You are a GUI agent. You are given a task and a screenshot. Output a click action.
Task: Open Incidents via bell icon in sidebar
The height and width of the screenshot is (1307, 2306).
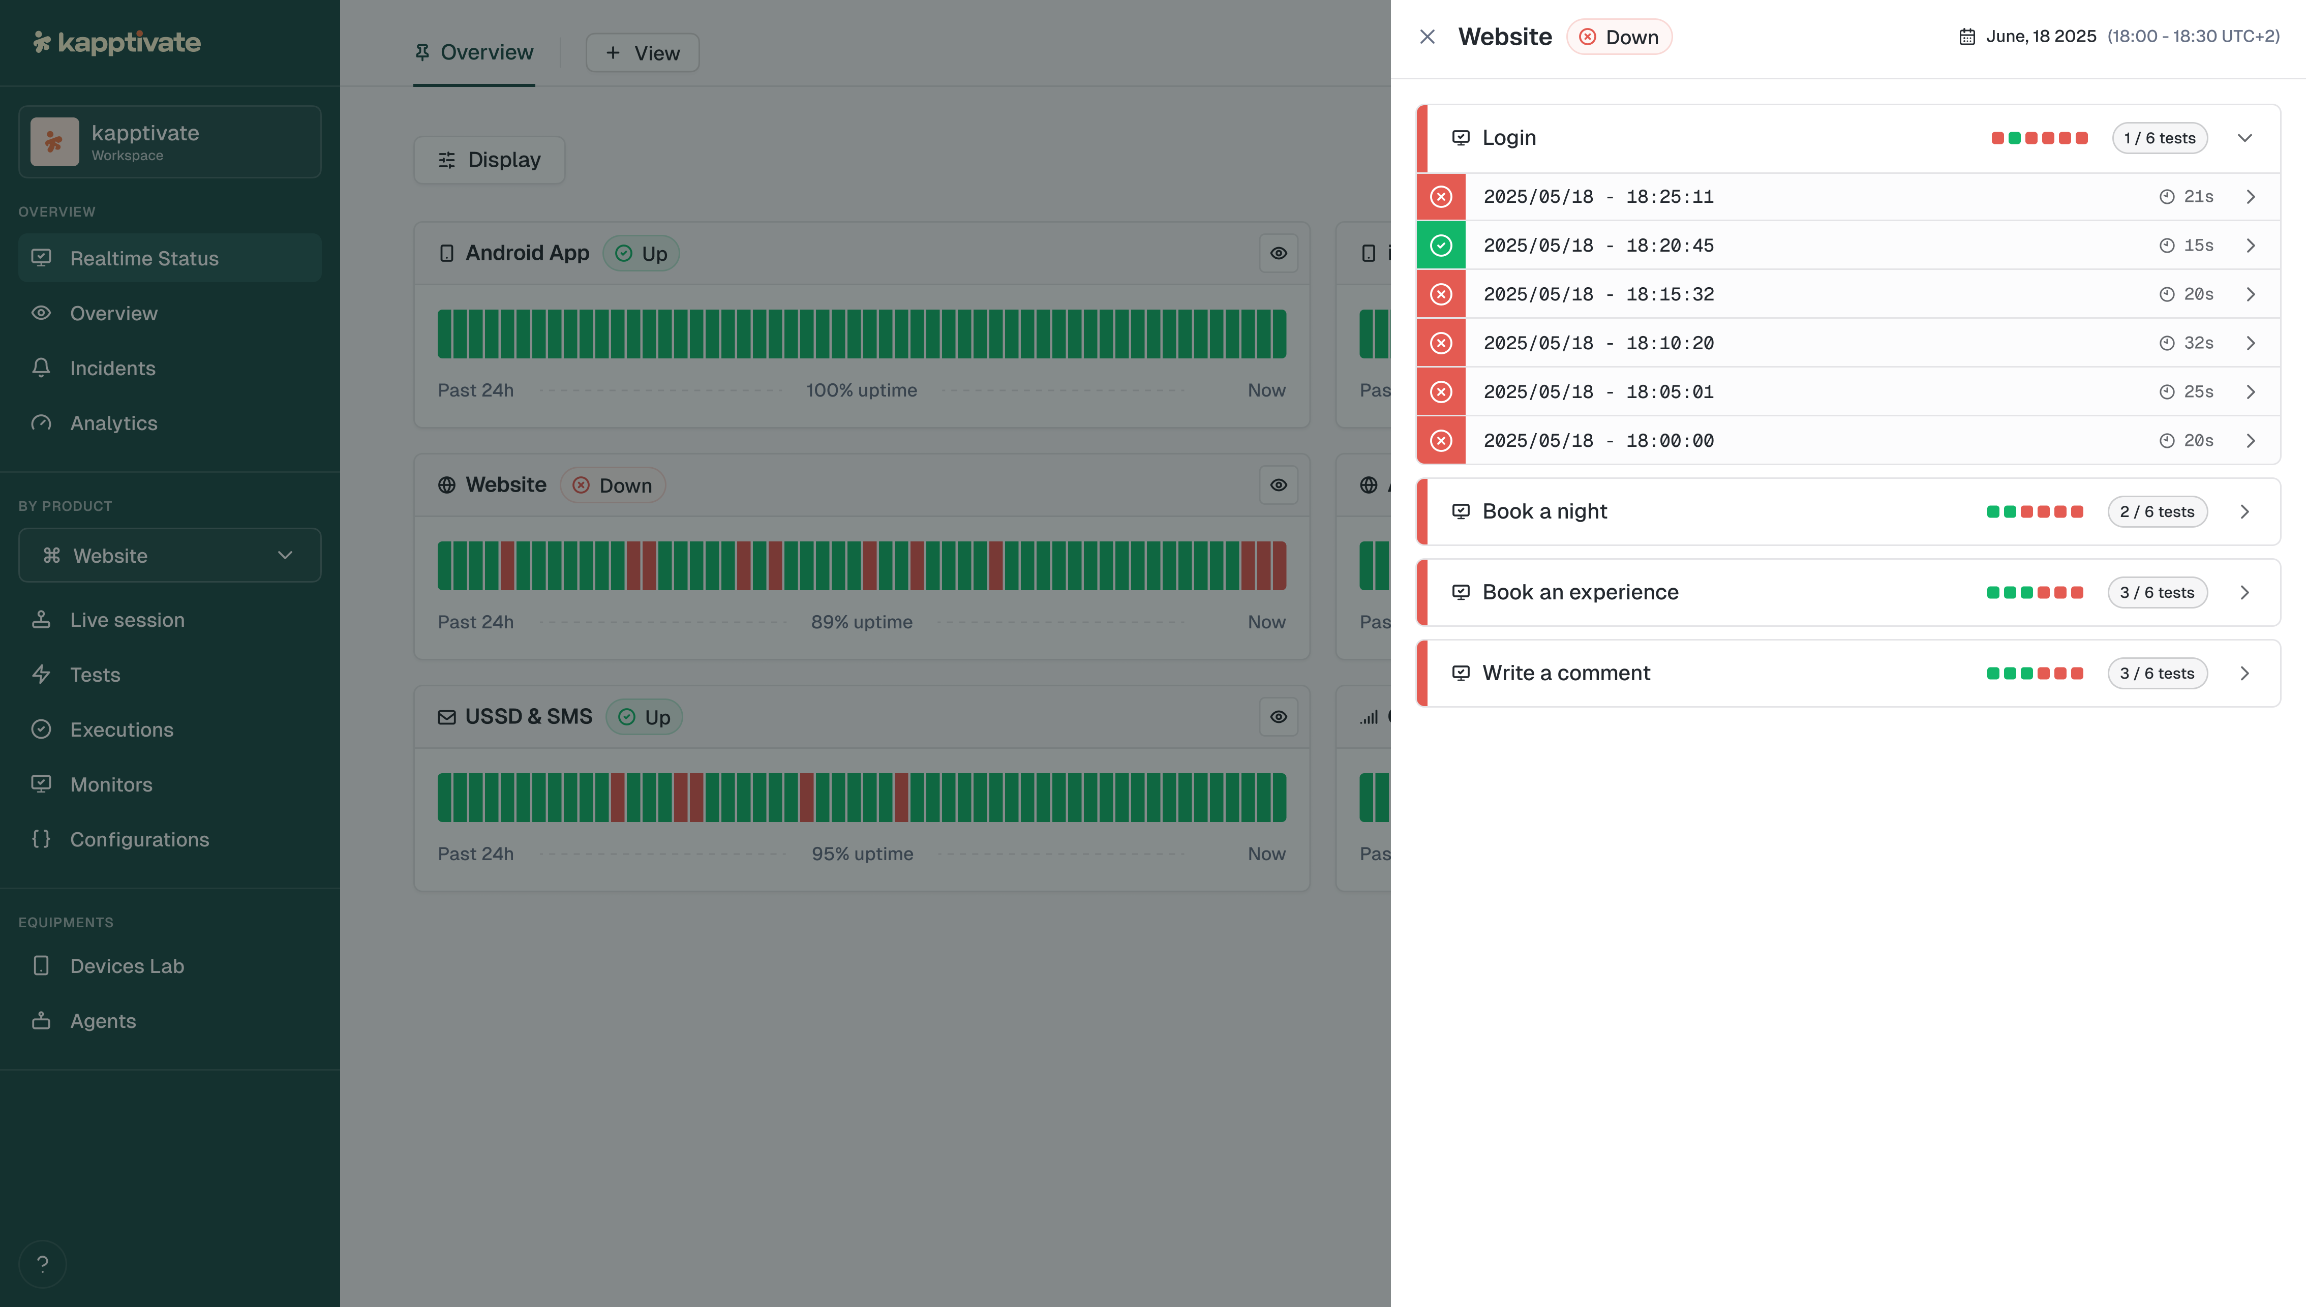point(41,368)
